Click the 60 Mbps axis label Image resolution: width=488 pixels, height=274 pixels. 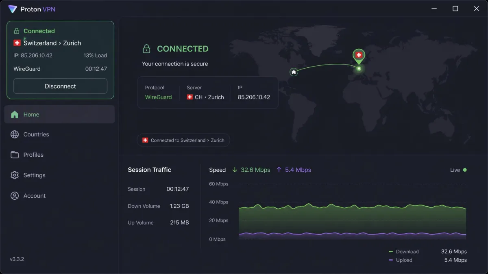point(218,184)
